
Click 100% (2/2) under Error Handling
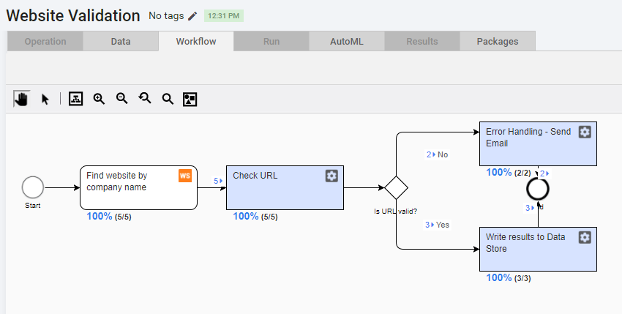click(508, 172)
